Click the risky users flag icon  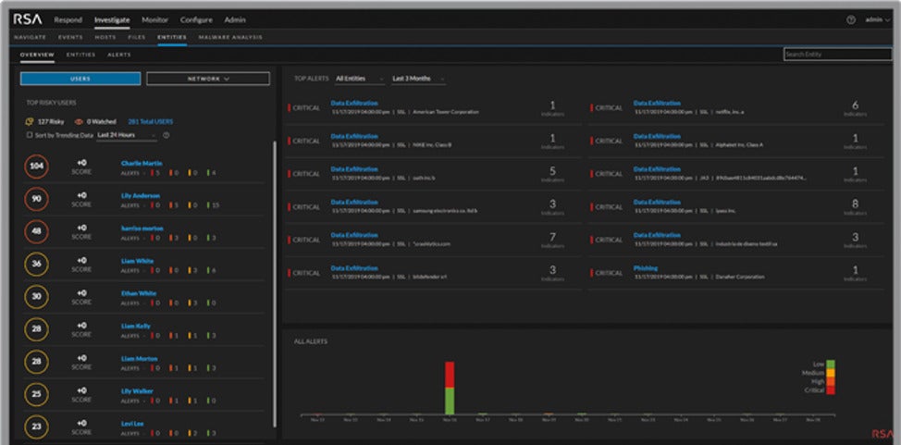pos(30,122)
